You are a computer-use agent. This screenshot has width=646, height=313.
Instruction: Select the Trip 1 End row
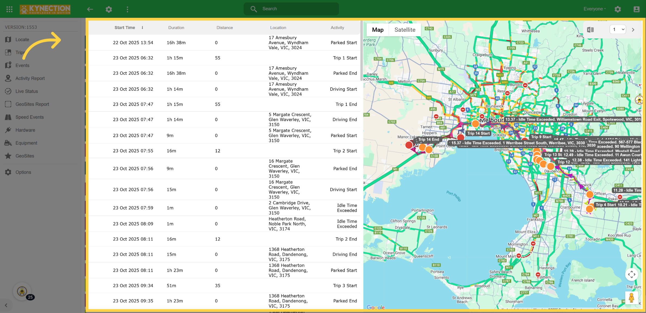224,104
